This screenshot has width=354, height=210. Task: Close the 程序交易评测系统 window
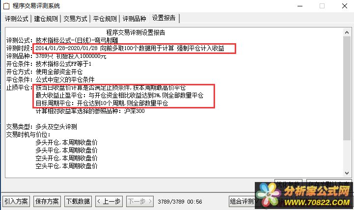(345, 6)
